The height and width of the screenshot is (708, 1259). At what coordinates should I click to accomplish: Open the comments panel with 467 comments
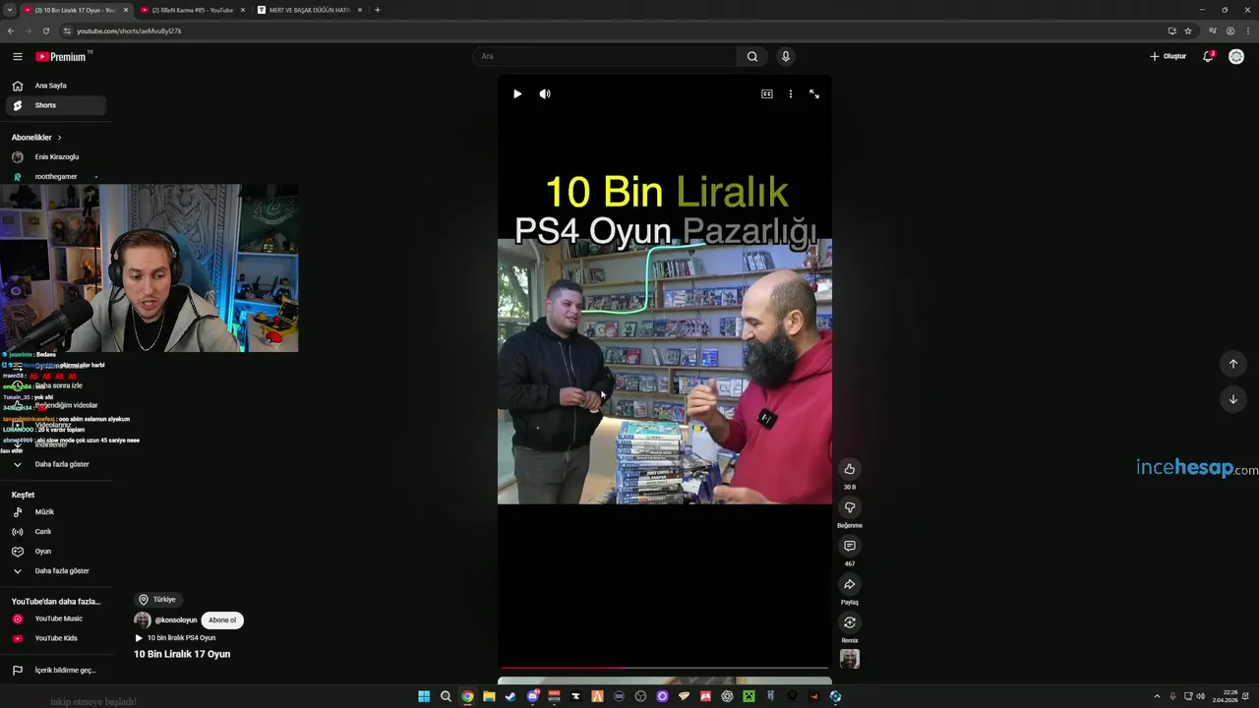(850, 546)
